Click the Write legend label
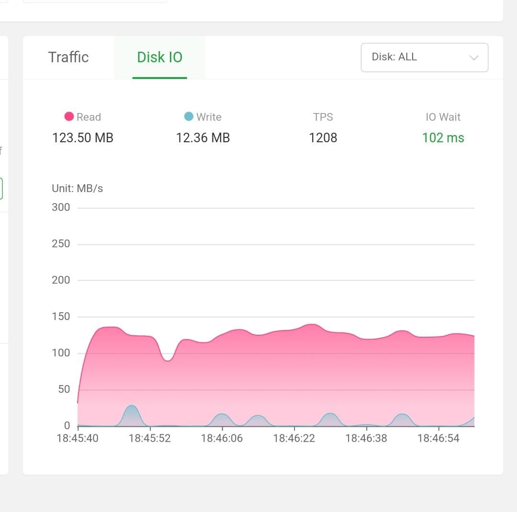 click(x=209, y=117)
